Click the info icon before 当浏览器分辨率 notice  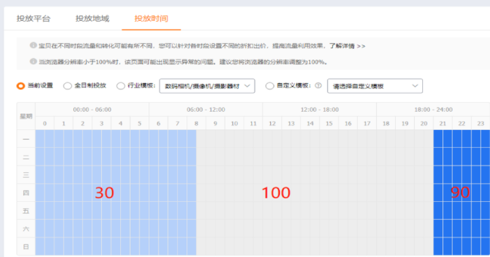click(33, 61)
